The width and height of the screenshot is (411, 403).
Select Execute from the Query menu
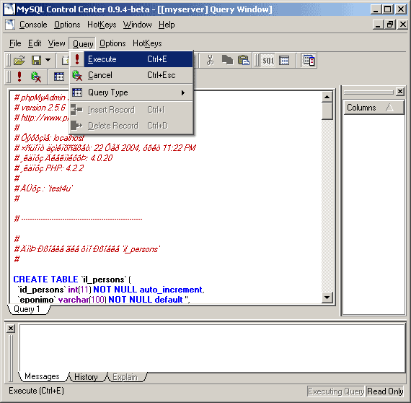click(132, 59)
